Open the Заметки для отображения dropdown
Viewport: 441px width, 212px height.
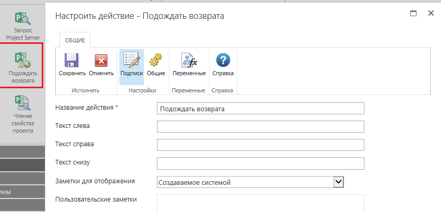pos(250,182)
